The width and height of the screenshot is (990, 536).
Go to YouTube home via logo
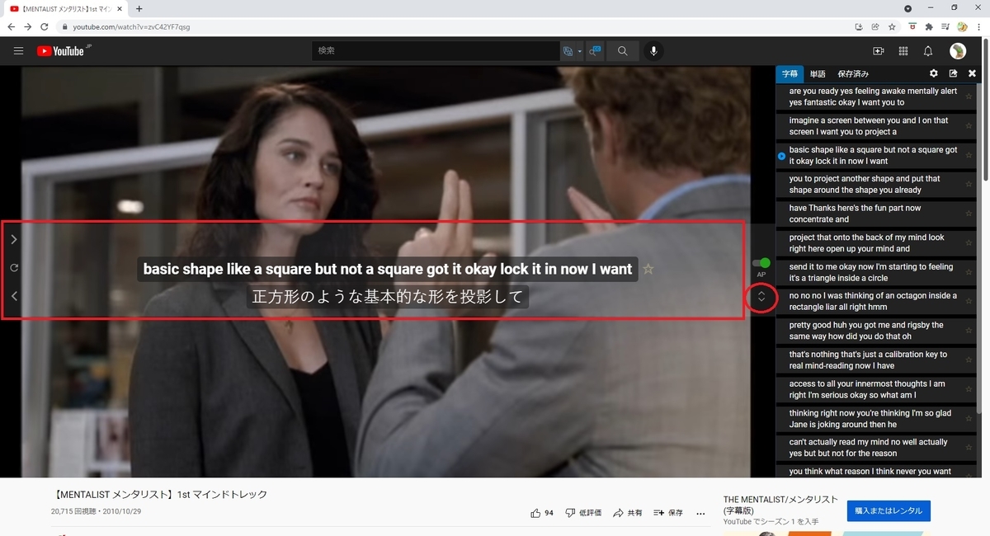[63, 51]
